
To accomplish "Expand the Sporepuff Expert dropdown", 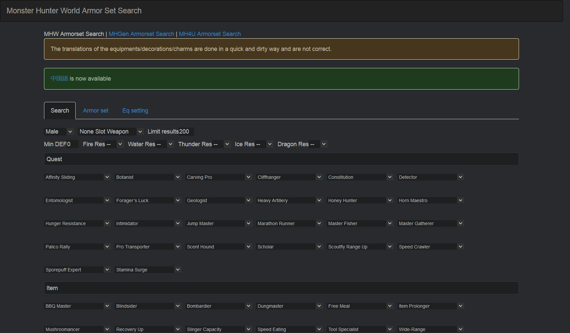I will pyautogui.click(x=77, y=270).
